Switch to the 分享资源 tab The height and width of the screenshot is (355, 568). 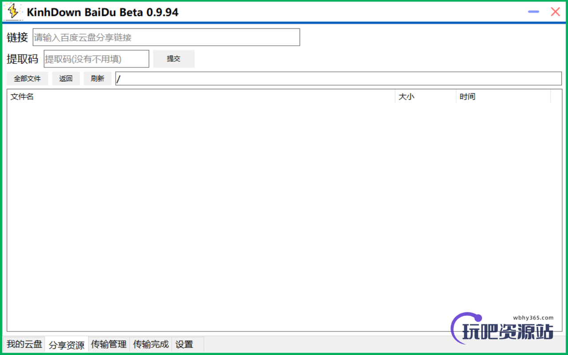pyautogui.click(x=67, y=344)
